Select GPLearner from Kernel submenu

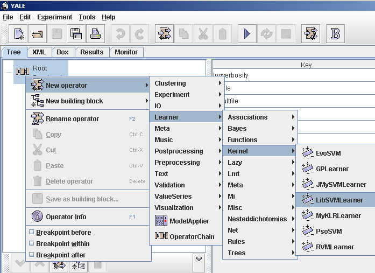click(x=335, y=169)
